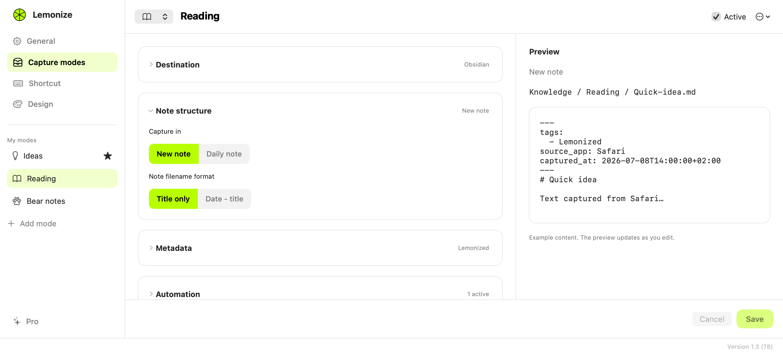The height and width of the screenshot is (355, 783).
Task: Open General settings
Action: tap(62, 41)
